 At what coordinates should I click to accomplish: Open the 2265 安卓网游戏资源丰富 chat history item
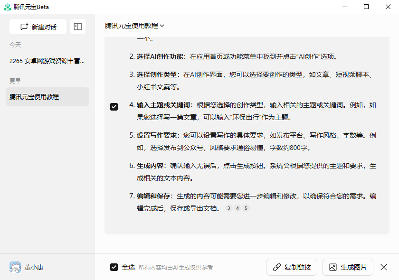point(47,61)
